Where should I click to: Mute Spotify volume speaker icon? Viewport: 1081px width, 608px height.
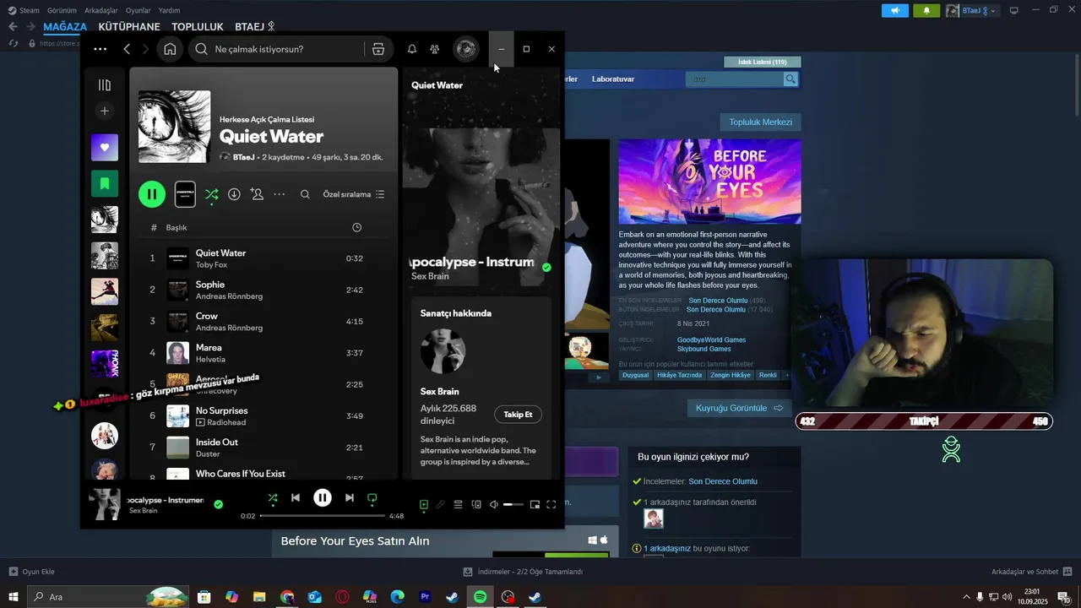point(494,504)
